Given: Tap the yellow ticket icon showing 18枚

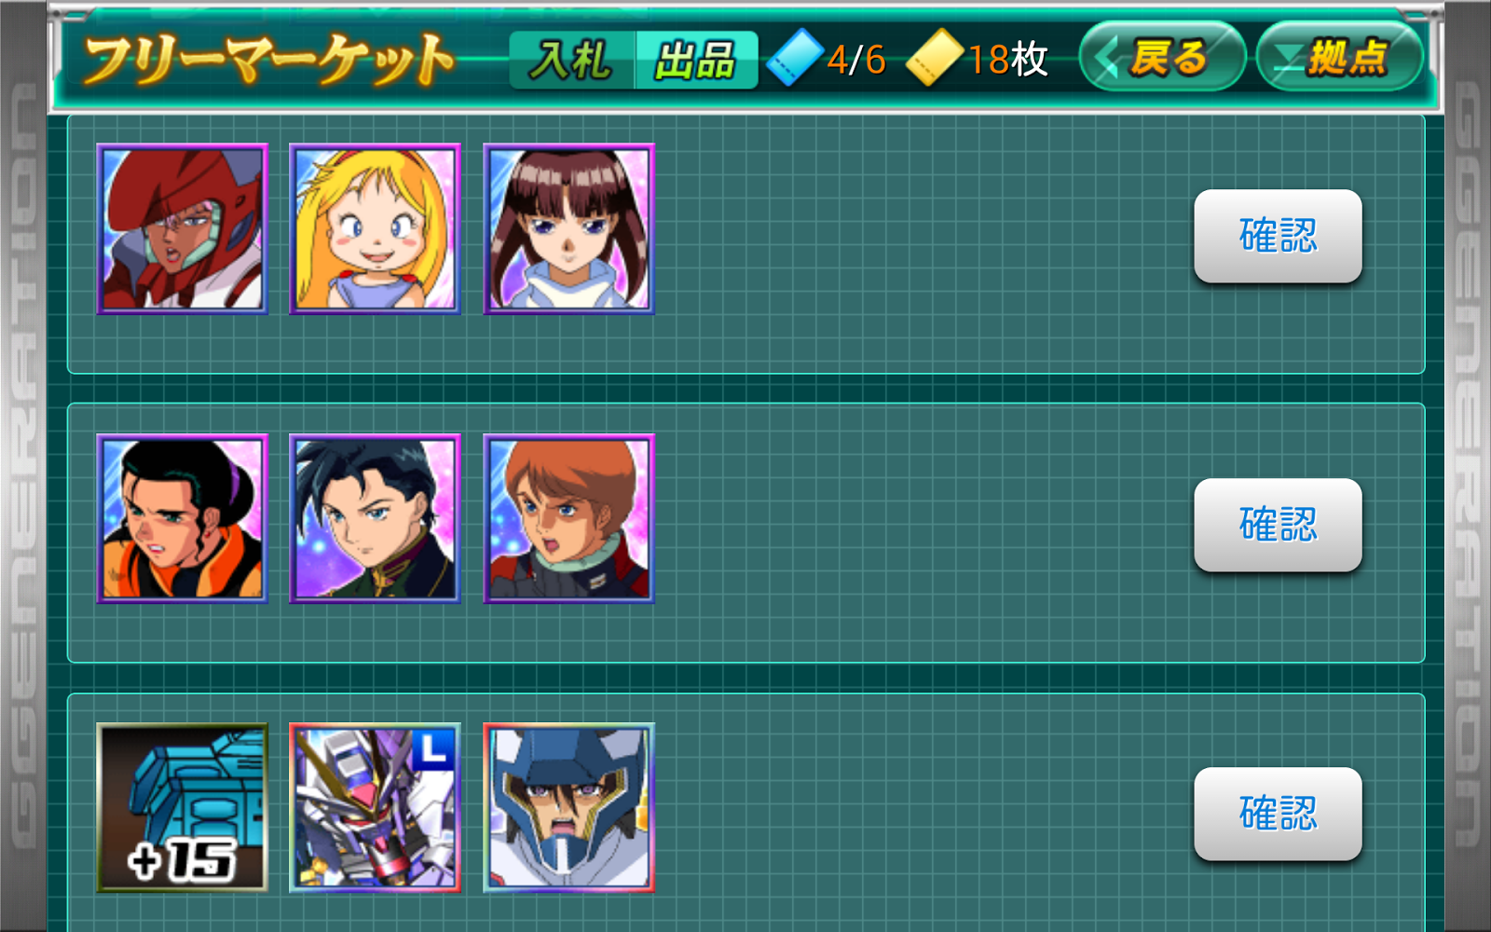Looking at the screenshot, I should click(x=935, y=58).
